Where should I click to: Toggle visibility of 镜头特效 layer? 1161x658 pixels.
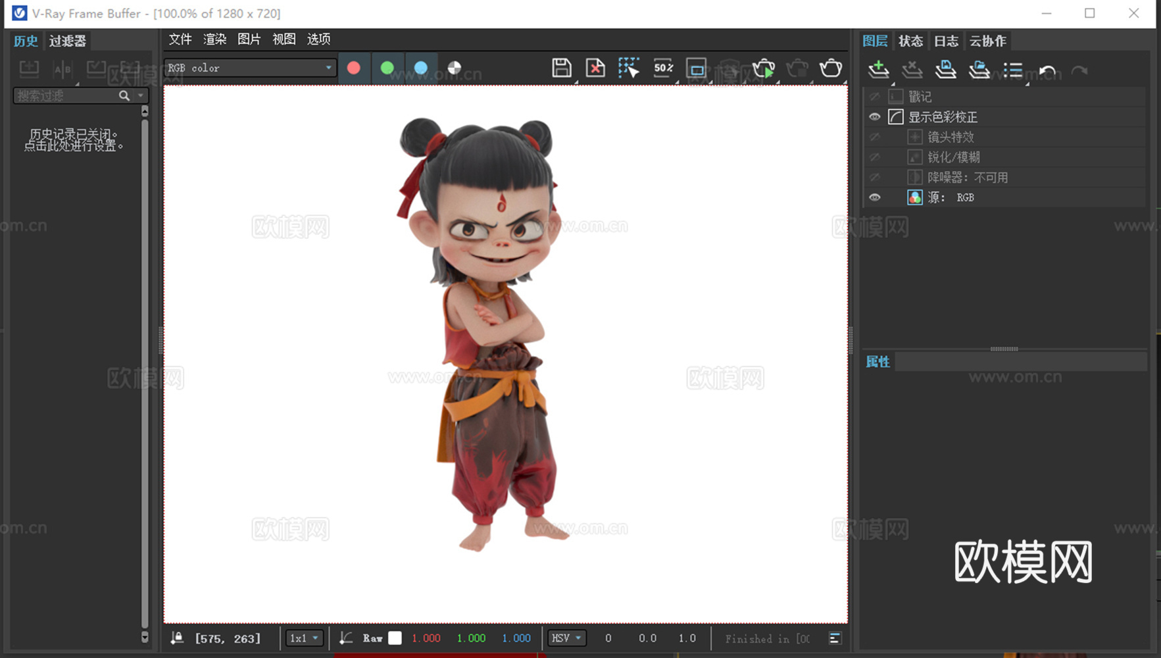tap(874, 137)
